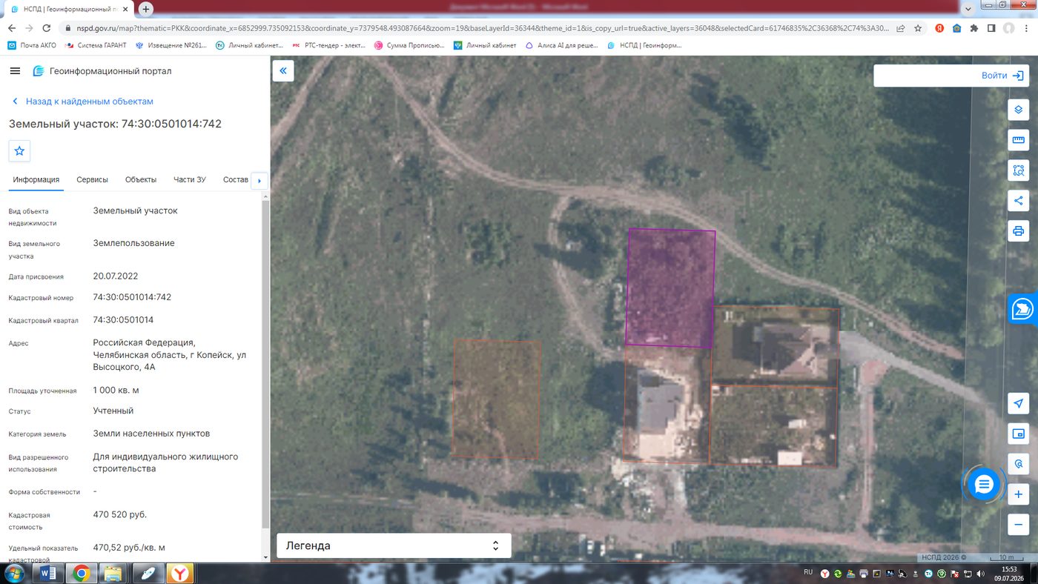Open the hamburger main menu
Viewport: 1038px width, 584px height.
pyautogui.click(x=15, y=71)
